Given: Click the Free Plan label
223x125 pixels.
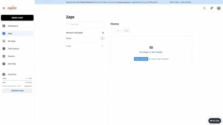Looking at the screenshot, I should [x=12, y=74].
